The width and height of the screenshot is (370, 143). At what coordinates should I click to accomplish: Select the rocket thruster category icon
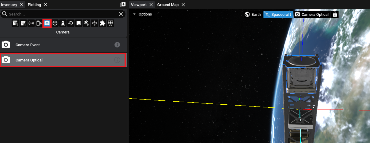pos(63,23)
